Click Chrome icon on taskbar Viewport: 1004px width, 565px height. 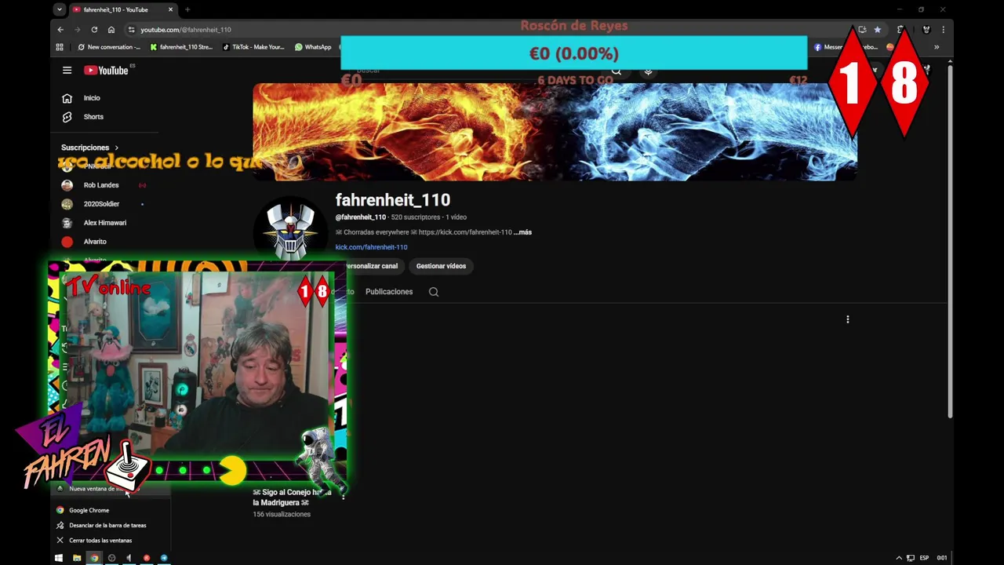click(94, 558)
